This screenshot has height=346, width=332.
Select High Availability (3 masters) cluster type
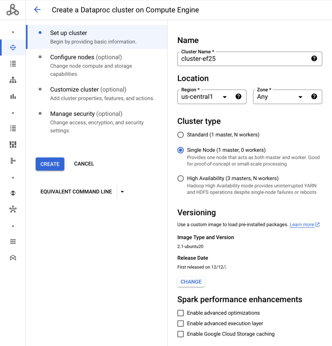click(x=181, y=178)
